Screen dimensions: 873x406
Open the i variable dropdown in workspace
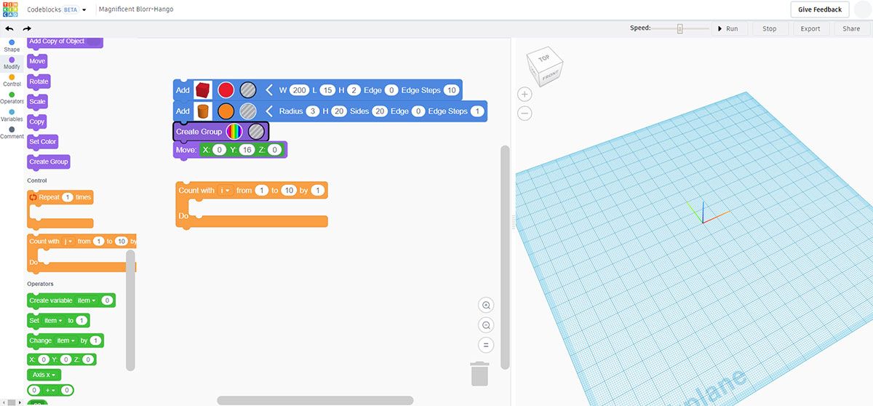pos(225,191)
